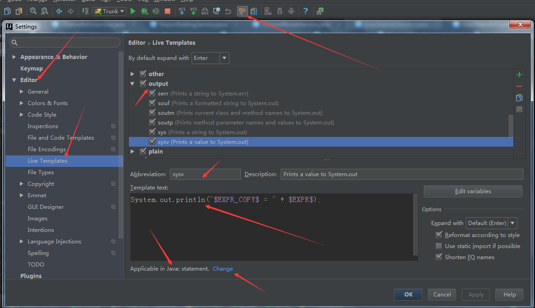Image resolution: width=535 pixels, height=308 pixels.
Task: Duplicate the sysv template using the copy icon
Action: (519, 97)
